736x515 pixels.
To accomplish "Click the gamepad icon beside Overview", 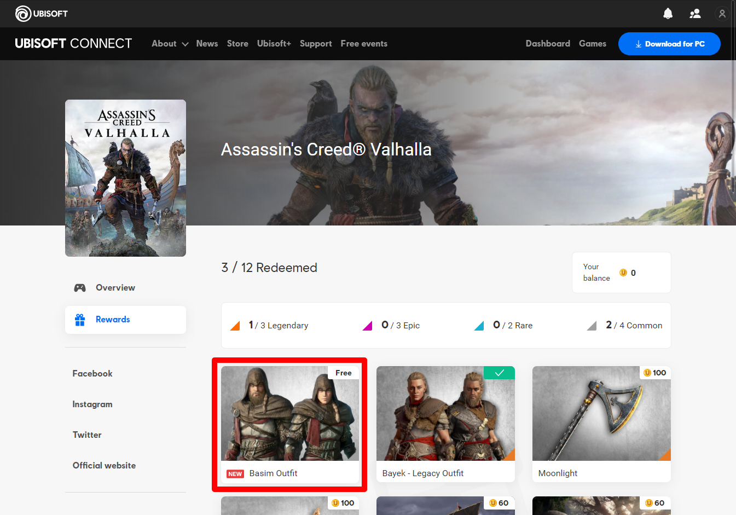I will pyautogui.click(x=80, y=288).
